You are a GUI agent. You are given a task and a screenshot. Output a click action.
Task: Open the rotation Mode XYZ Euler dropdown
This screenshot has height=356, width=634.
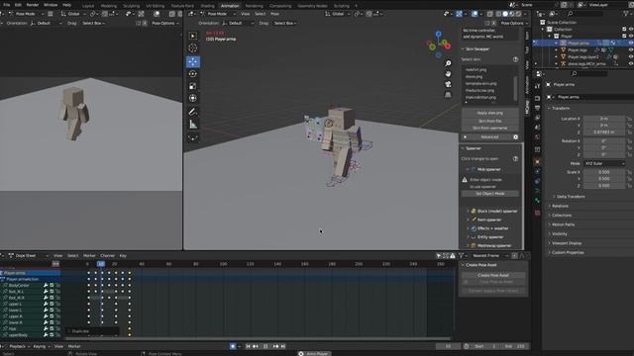[x=604, y=163]
